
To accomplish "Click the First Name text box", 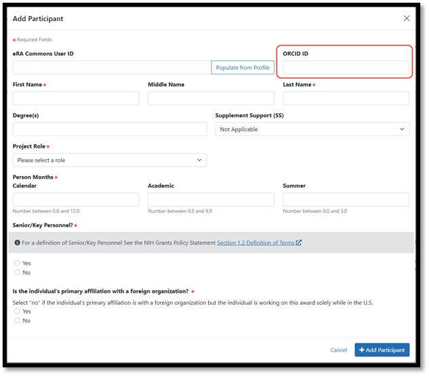I will point(76,98).
